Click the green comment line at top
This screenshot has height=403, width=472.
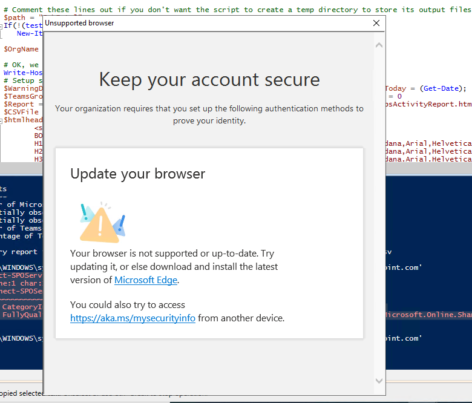click(237, 10)
